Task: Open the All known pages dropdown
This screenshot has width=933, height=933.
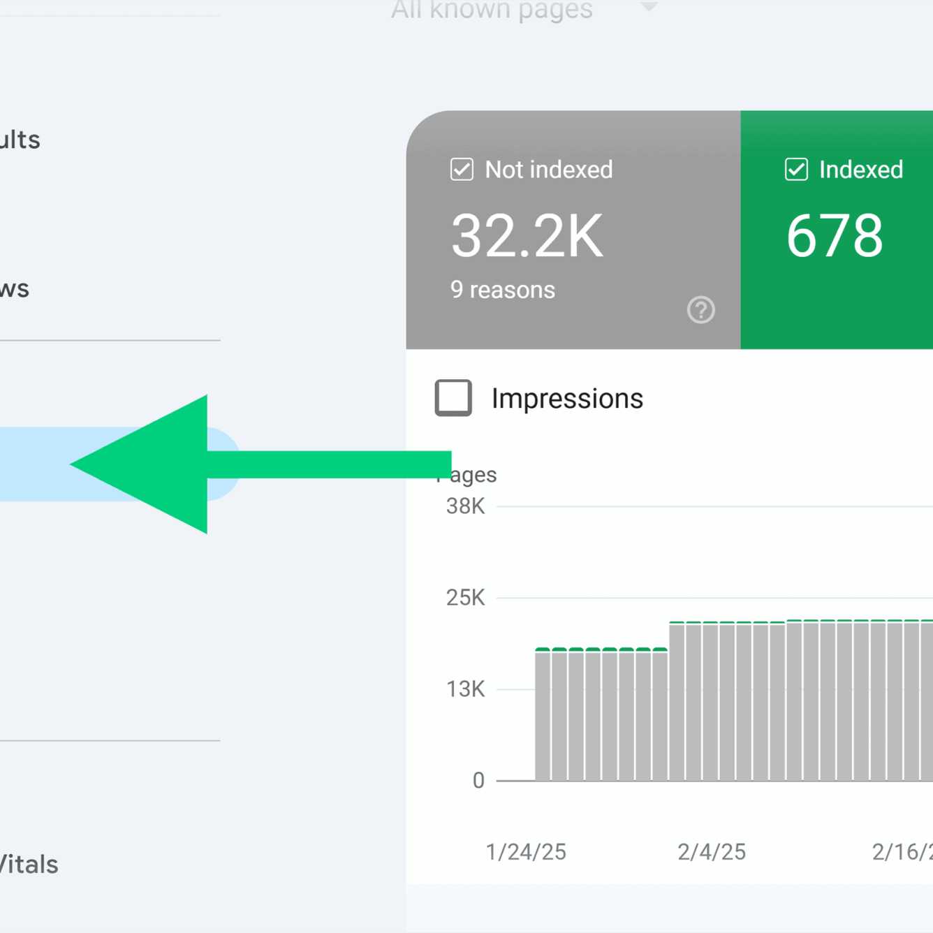Action: (x=492, y=10)
